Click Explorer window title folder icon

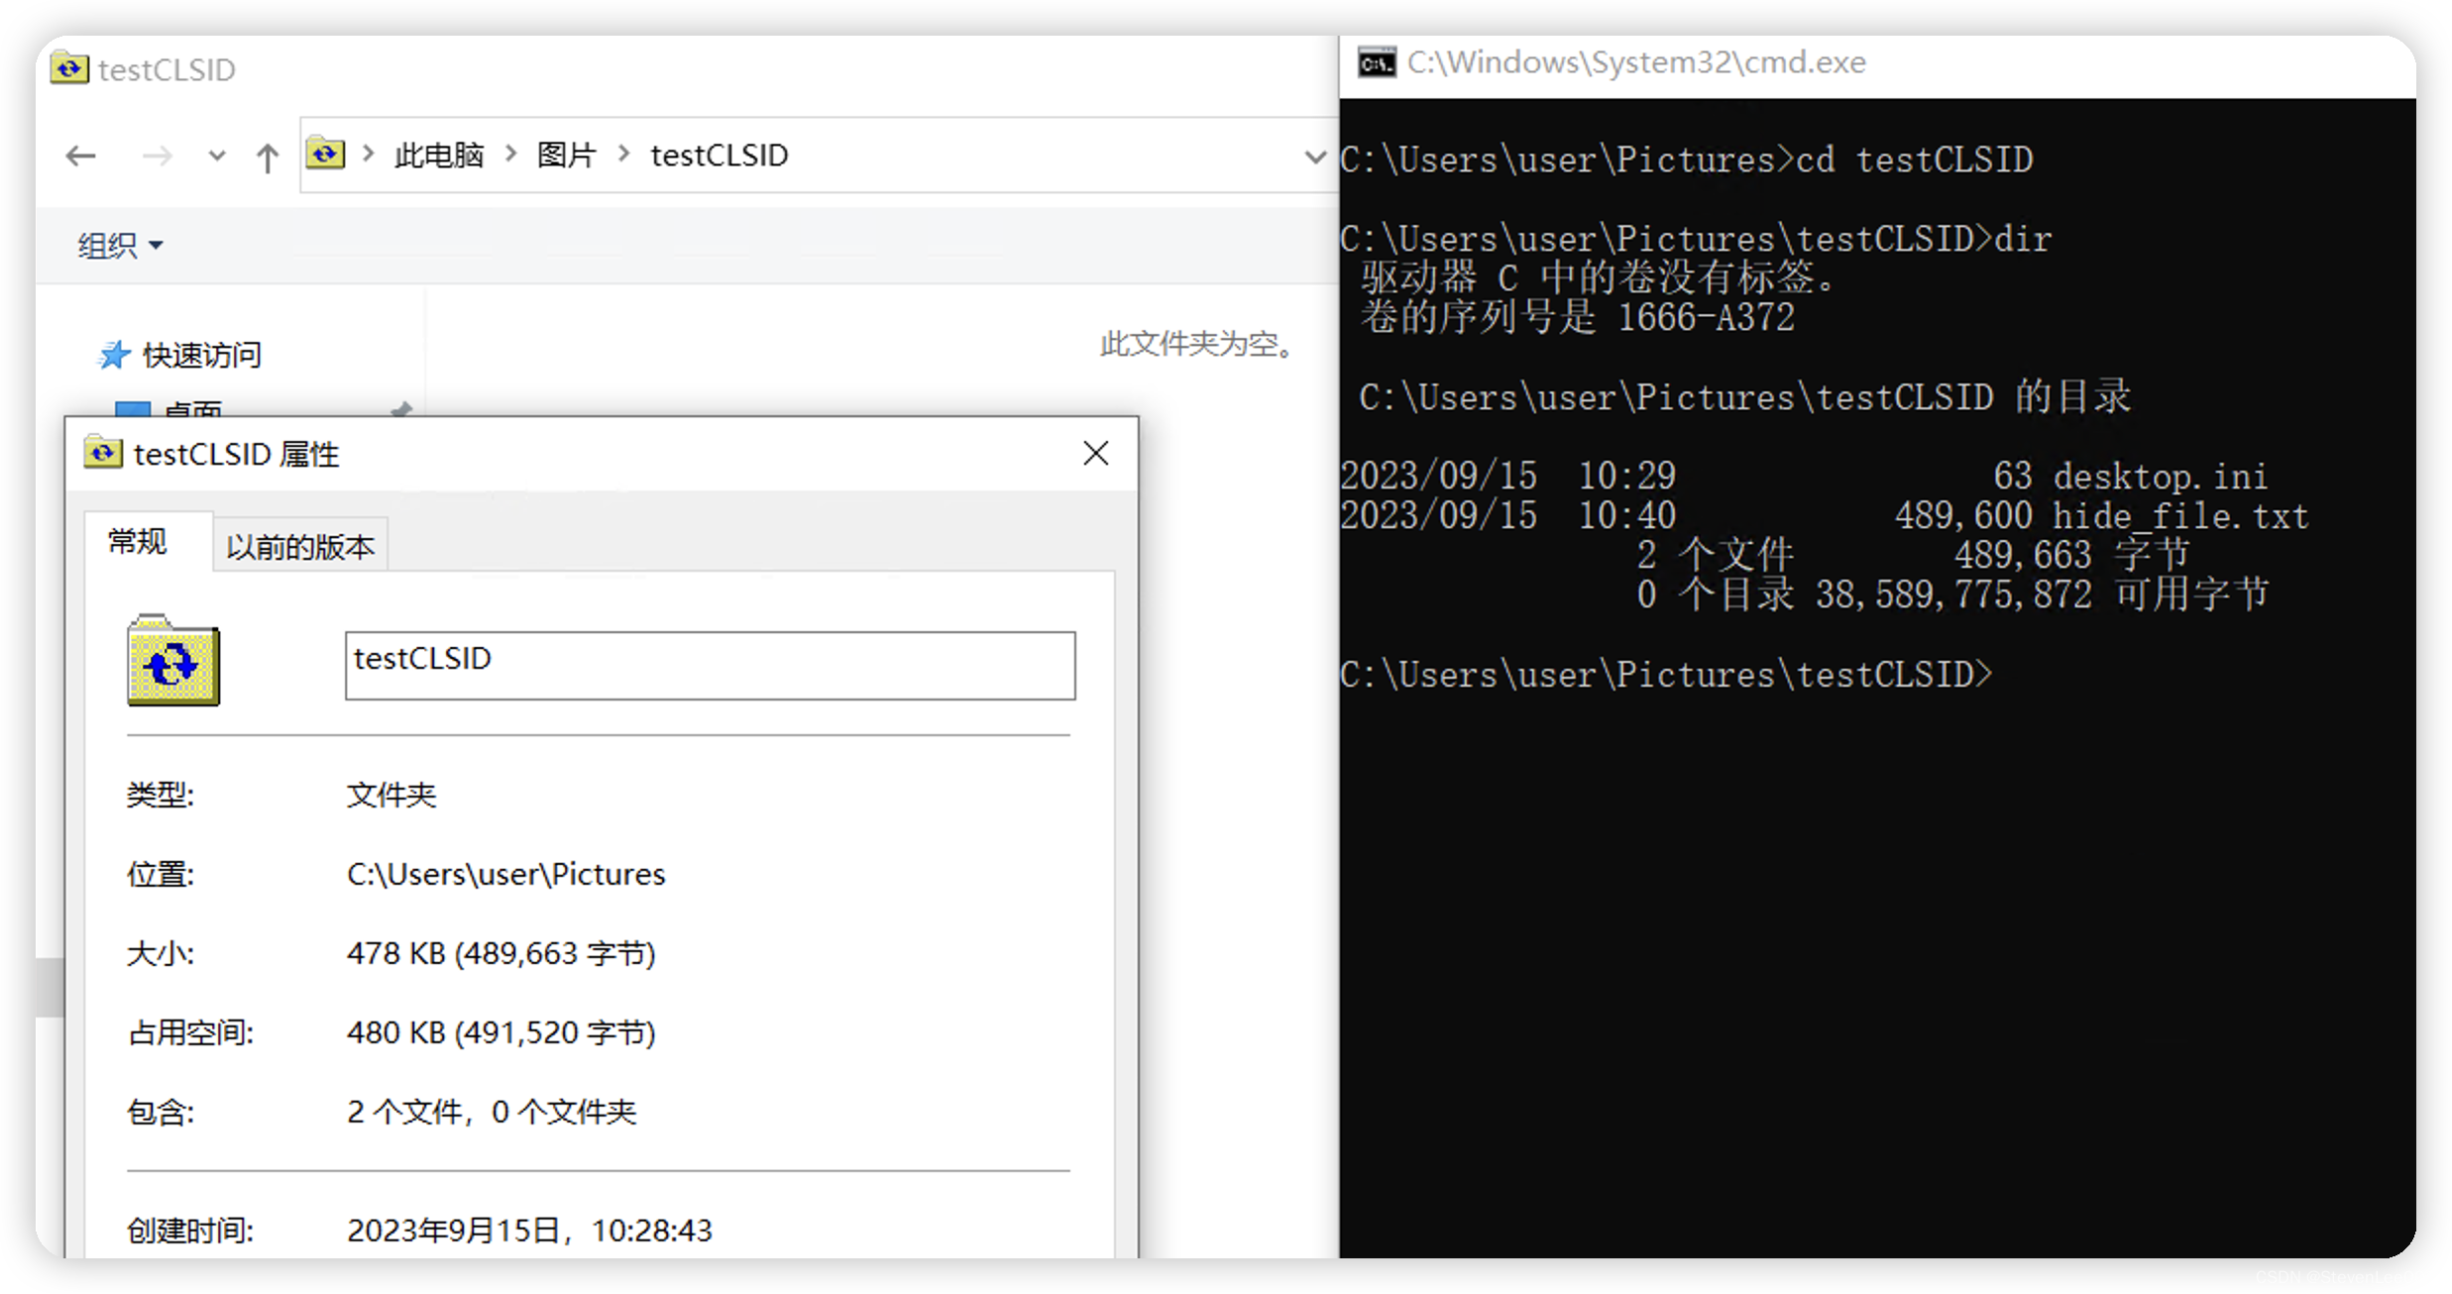pyautogui.click(x=68, y=68)
